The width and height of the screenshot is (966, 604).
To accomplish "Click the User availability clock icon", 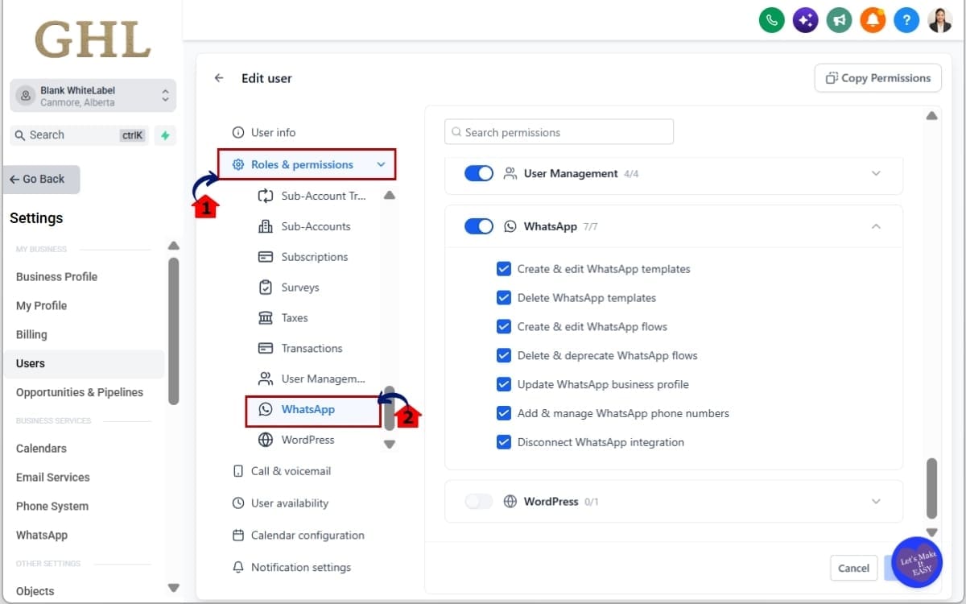I will (238, 503).
